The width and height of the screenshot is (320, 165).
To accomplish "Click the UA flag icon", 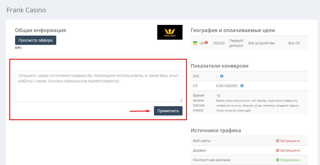I will click(195, 43).
